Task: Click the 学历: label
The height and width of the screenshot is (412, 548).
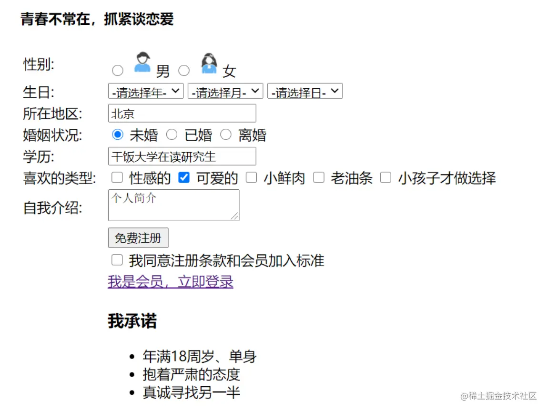Action: tap(39, 157)
